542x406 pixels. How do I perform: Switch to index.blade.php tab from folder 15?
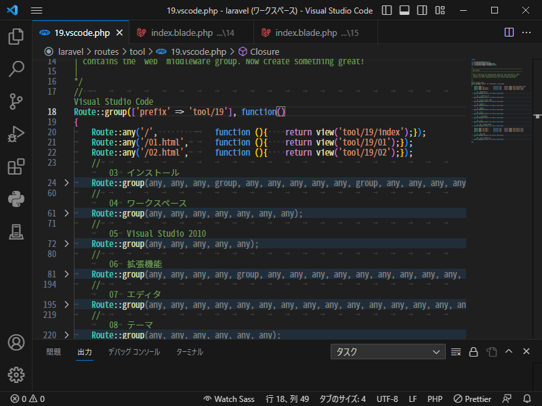[x=316, y=32]
